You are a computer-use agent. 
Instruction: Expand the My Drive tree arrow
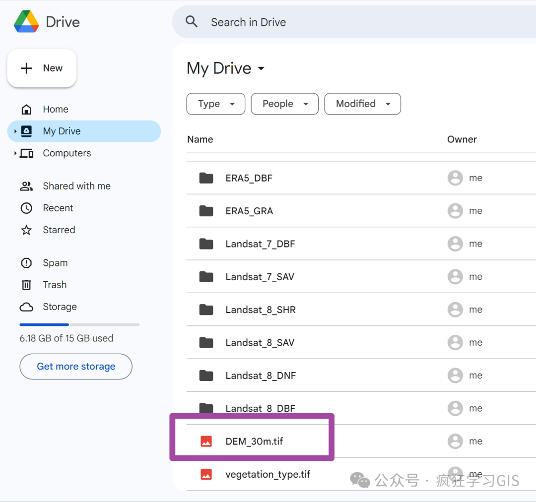[x=15, y=131]
